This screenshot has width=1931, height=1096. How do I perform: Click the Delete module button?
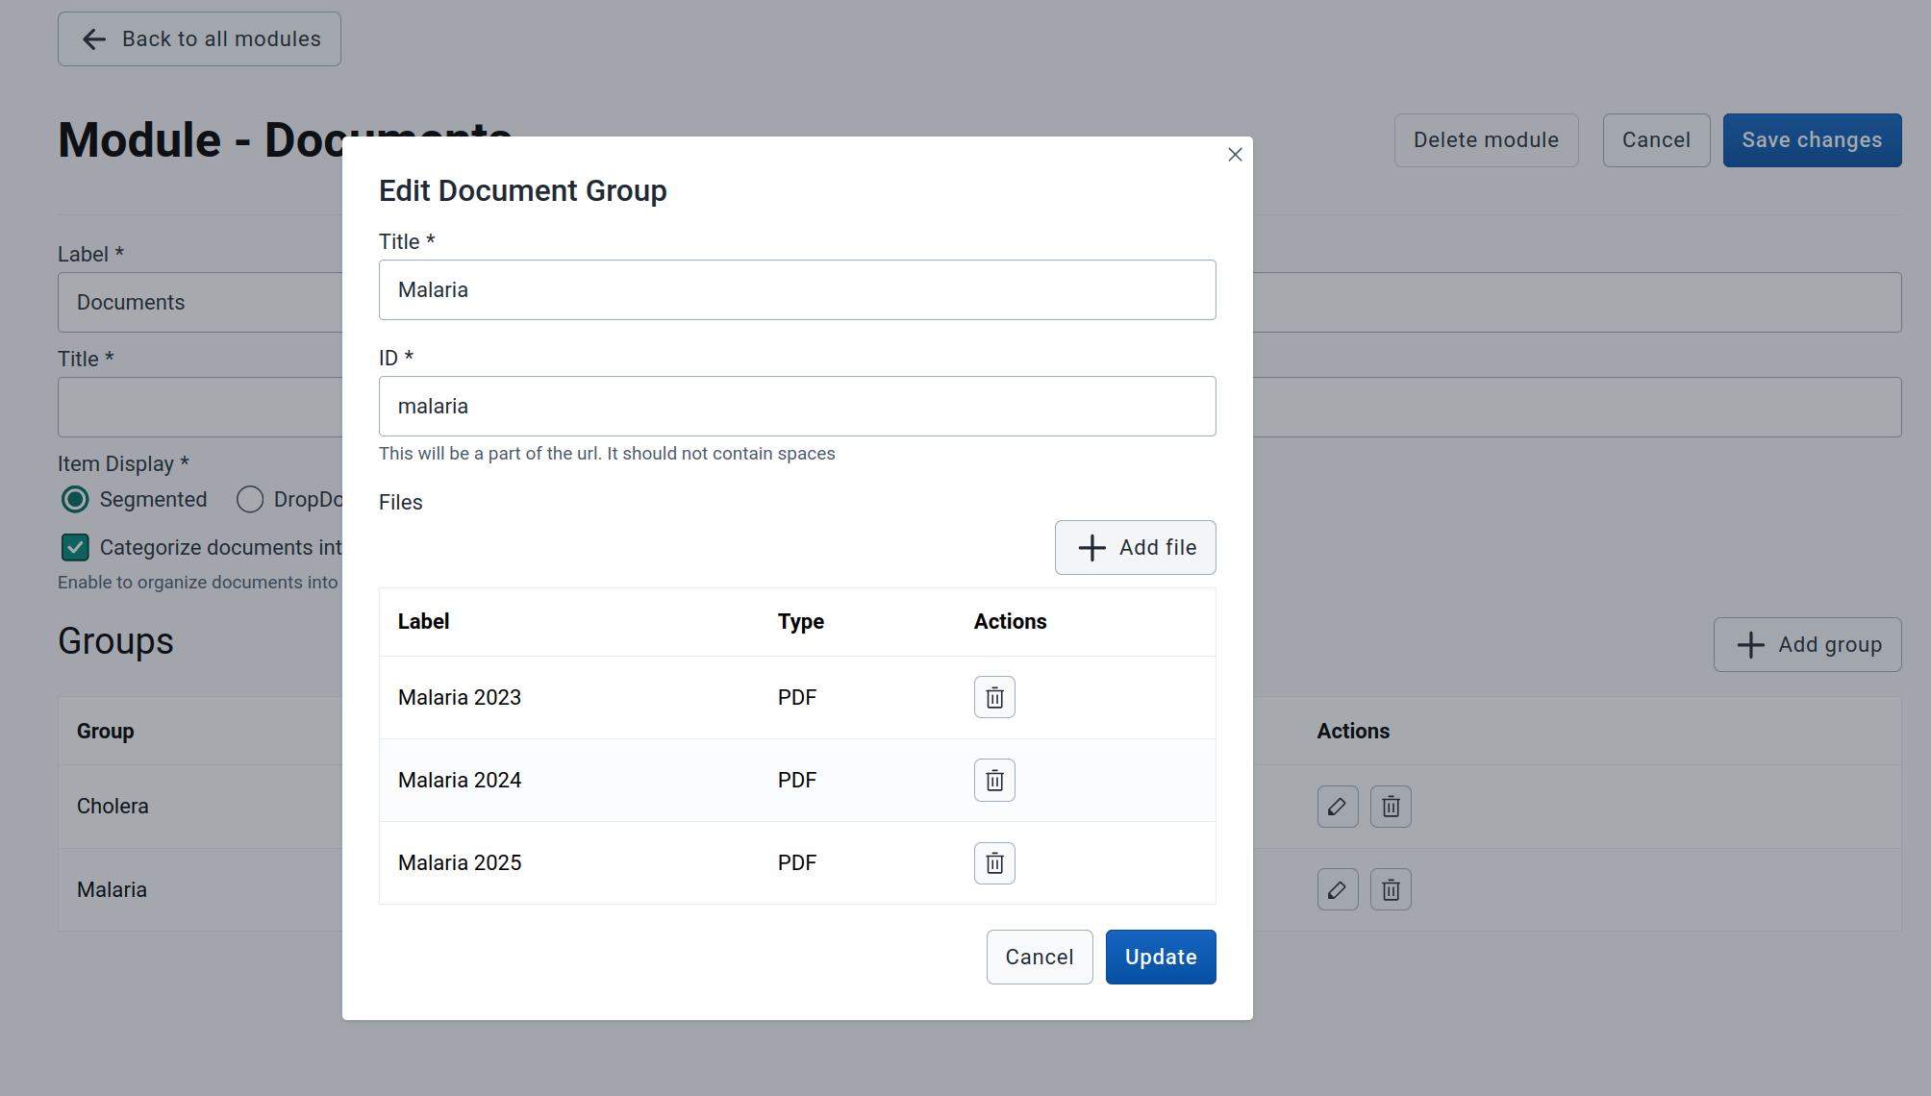1486,140
